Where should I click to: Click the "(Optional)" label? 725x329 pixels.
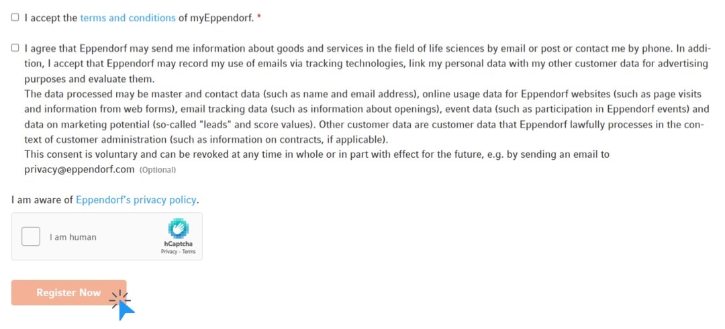click(x=157, y=170)
